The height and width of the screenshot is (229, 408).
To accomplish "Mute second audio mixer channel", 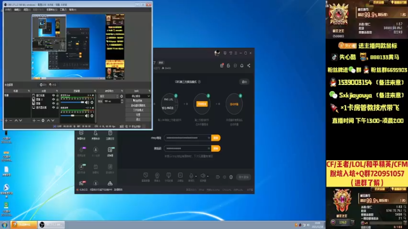I will (x=87, y=116).
